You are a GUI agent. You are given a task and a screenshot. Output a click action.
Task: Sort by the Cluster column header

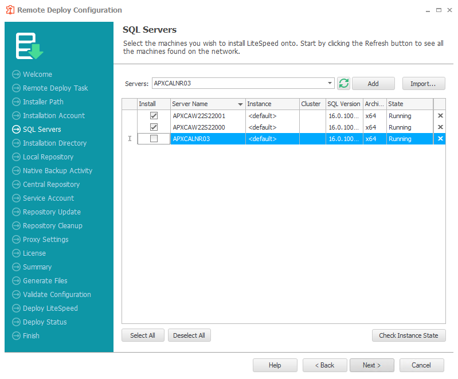coord(312,104)
